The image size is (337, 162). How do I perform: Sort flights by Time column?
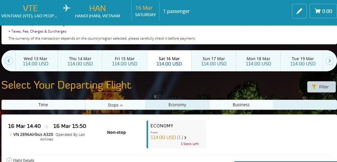[43, 105]
